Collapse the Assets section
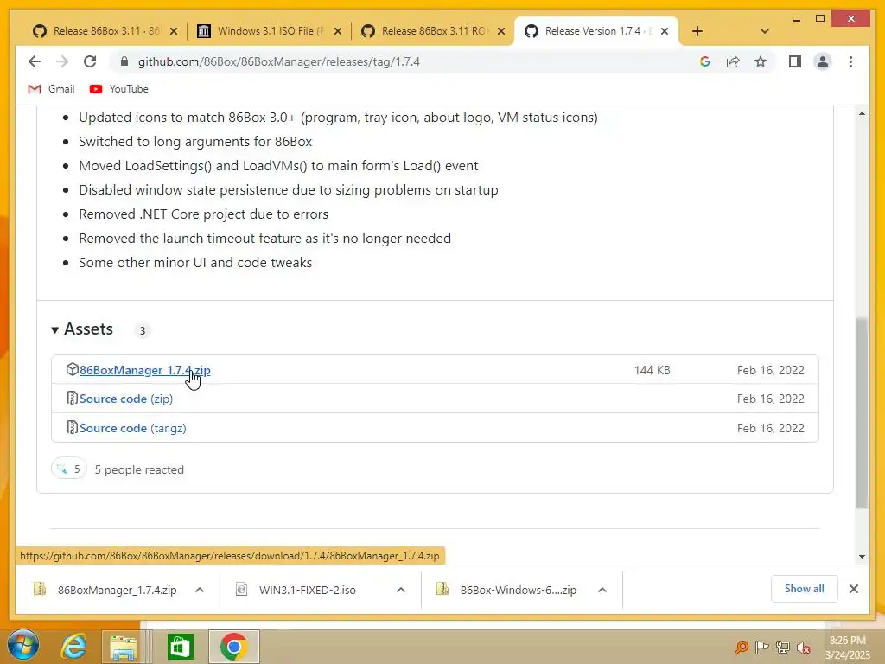Viewport: 885px width, 664px height. pyautogui.click(x=82, y=329)
